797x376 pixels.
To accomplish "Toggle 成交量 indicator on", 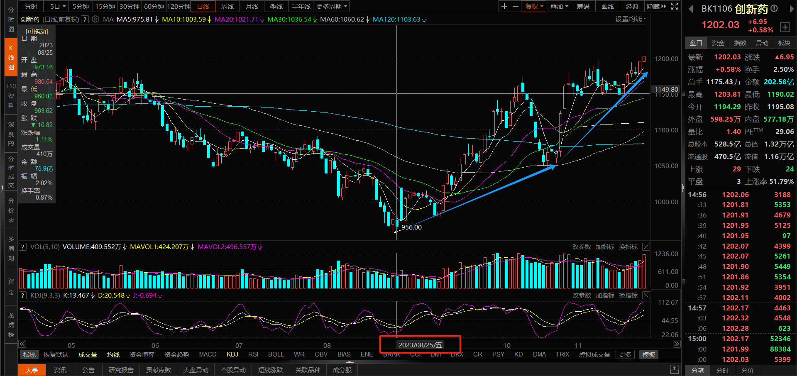I will coord(88,354).
